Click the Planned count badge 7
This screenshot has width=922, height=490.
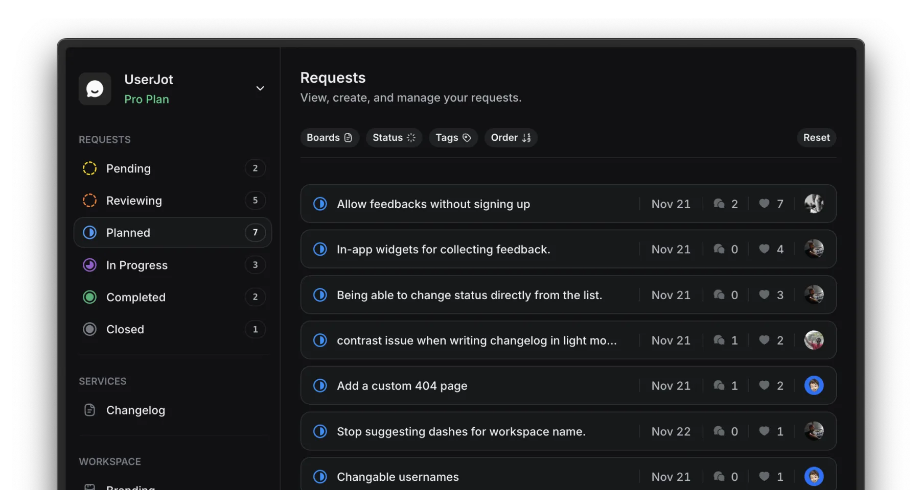[x=255, y=233]
